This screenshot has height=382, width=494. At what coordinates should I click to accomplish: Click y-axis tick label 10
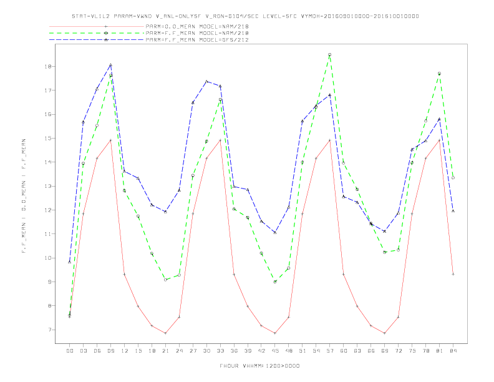[x=48, y=258]
